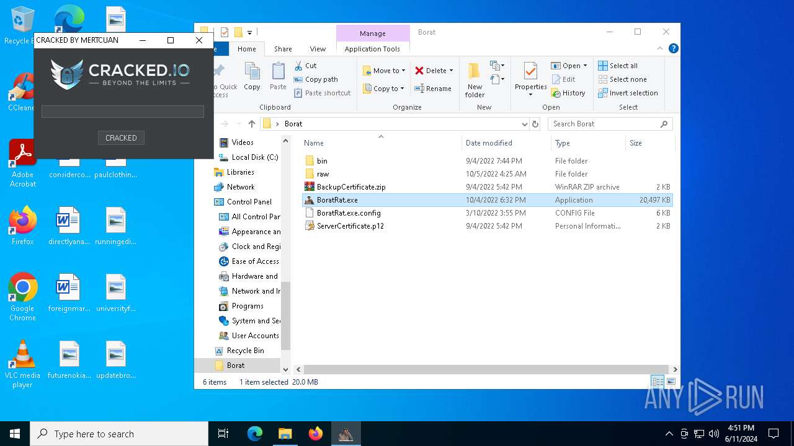The image size is (794, 446).
Task: Click the Search Borat field
Action: pyautogui.click(x=610, y=124)
